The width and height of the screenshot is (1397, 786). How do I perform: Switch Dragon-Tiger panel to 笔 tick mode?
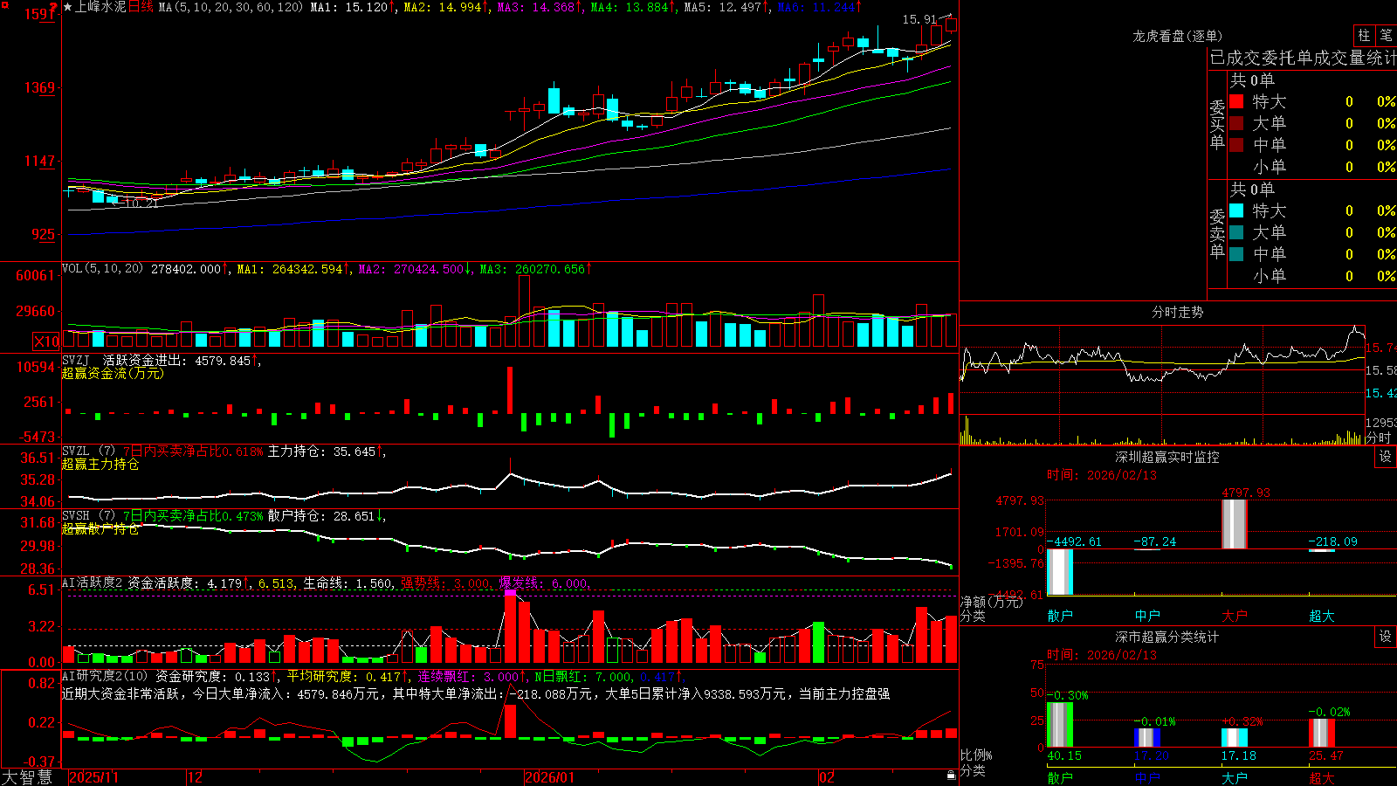click(1386, 36)
